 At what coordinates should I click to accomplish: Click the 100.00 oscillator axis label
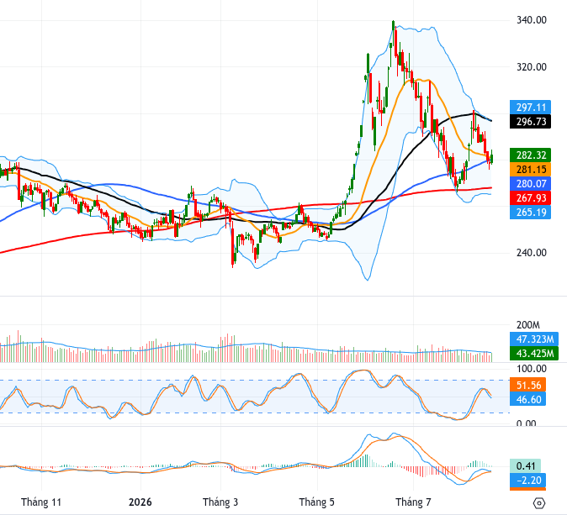(x=531, y=369)
